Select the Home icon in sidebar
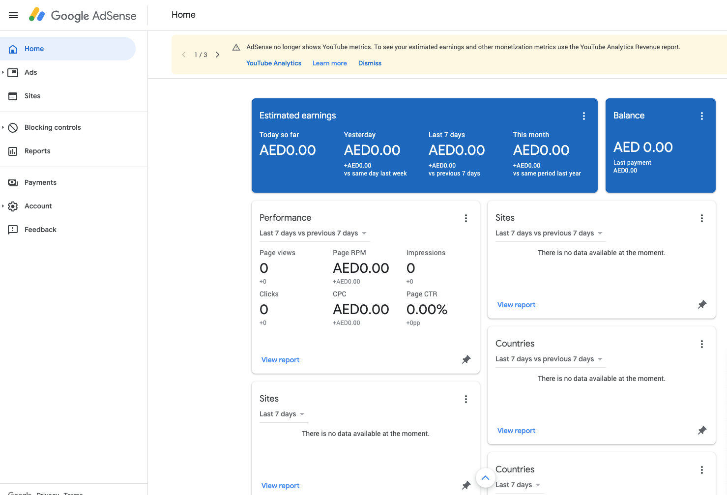The image size is (727, 495). (13, 49)
